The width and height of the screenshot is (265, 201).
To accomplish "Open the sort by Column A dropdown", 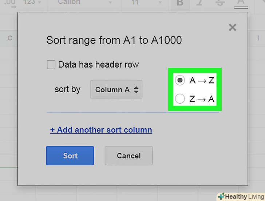I will click(116, 90).
